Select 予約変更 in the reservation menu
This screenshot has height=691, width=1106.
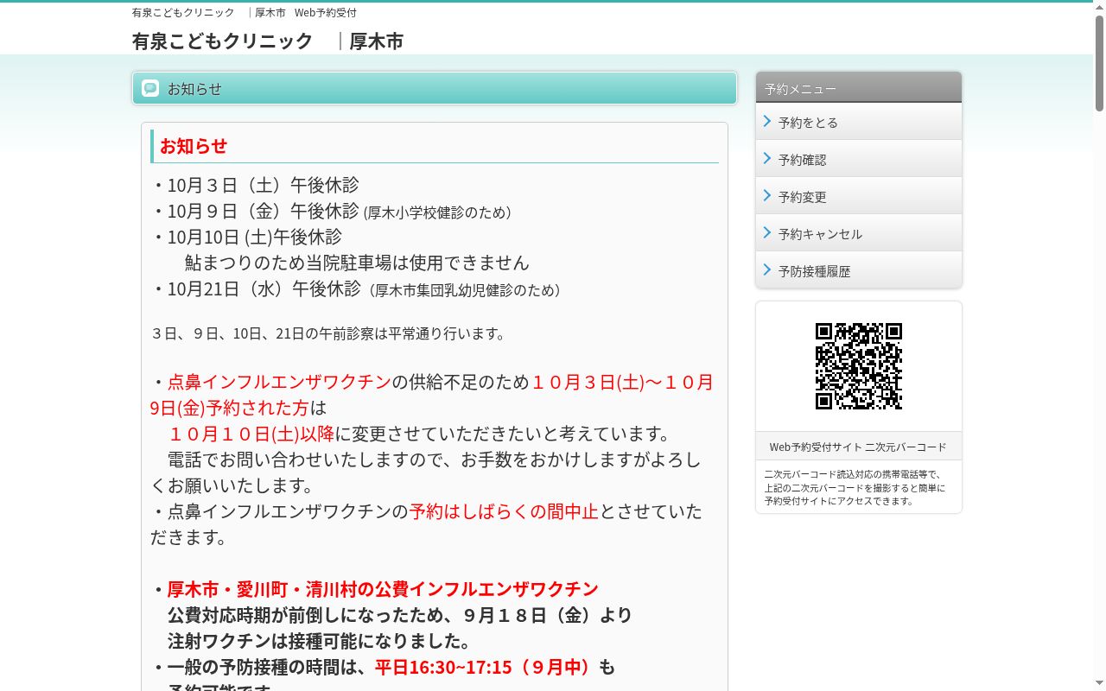[859, 196]
